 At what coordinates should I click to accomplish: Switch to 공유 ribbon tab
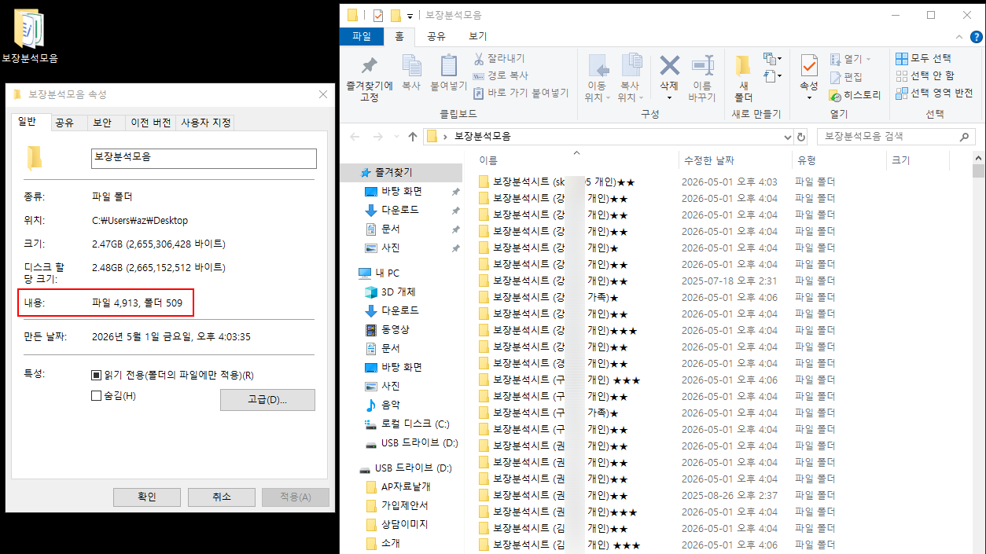point(436,36)
